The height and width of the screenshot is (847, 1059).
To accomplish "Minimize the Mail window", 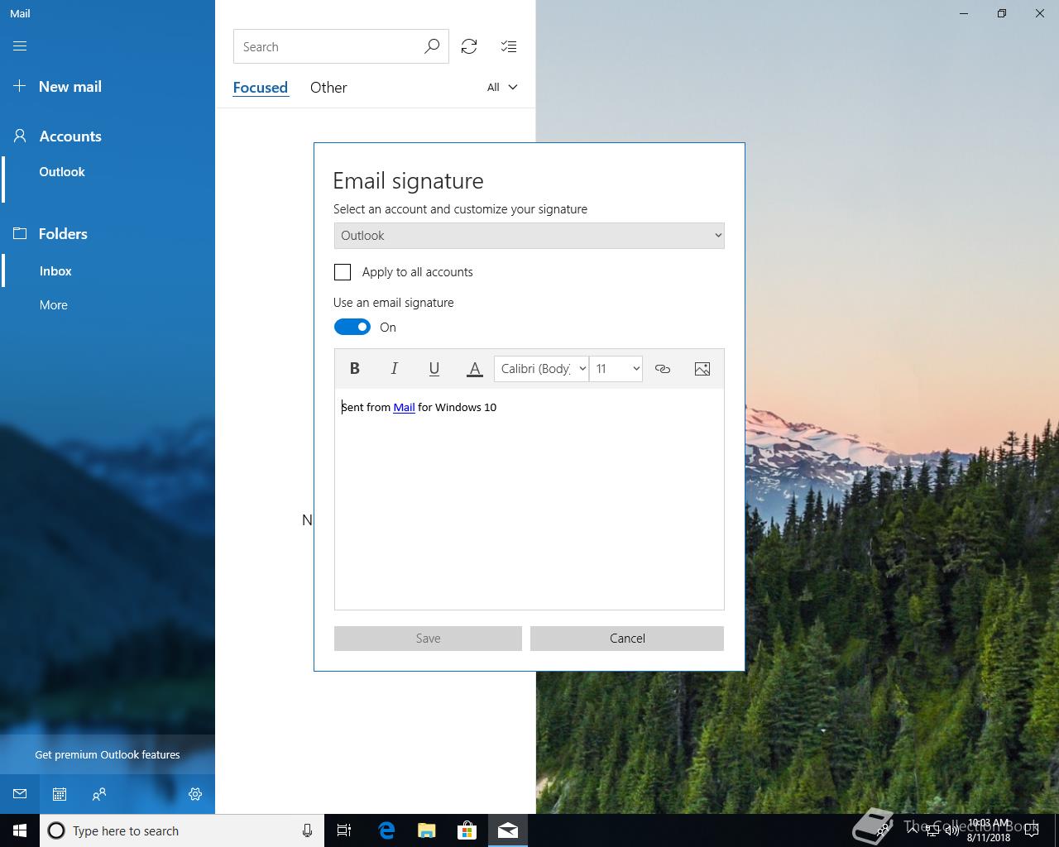I will 964,13.
